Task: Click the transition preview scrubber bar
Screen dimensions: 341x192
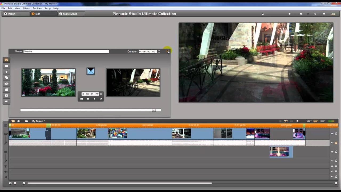Action: pos(91,110)
